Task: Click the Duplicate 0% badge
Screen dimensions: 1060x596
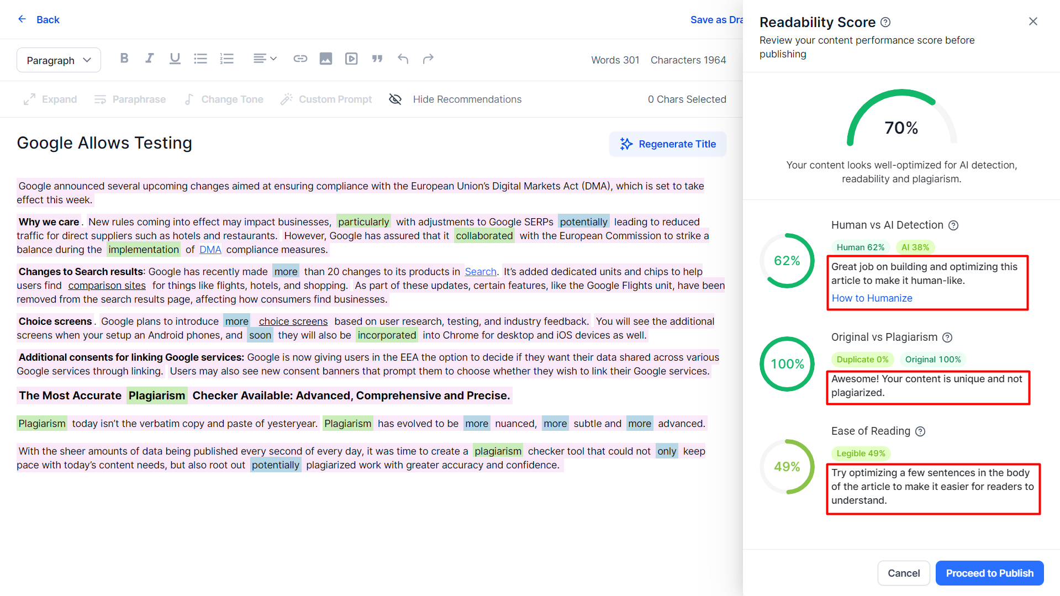Action: click(x=862, y=360)
